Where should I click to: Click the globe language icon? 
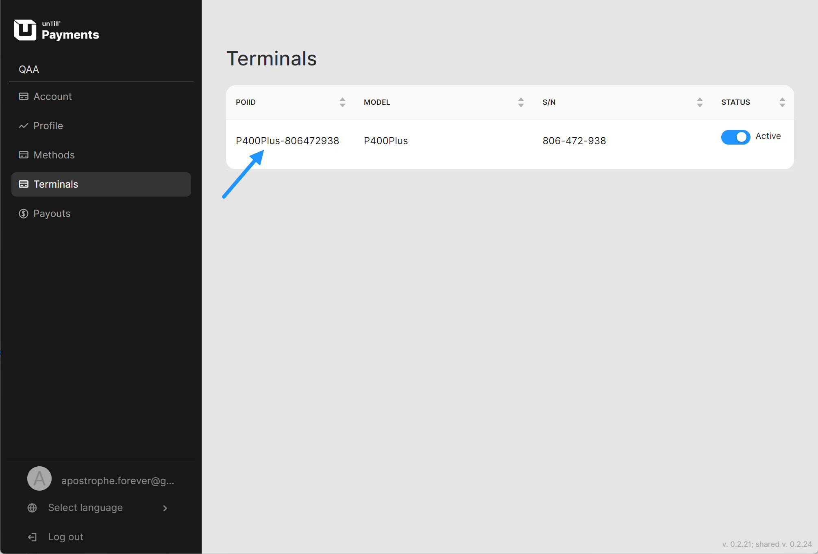(x=32, y=508)
